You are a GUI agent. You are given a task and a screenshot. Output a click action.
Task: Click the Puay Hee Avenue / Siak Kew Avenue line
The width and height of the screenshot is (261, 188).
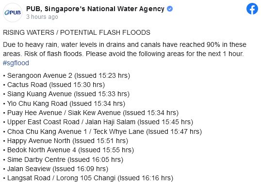[91, 113]
